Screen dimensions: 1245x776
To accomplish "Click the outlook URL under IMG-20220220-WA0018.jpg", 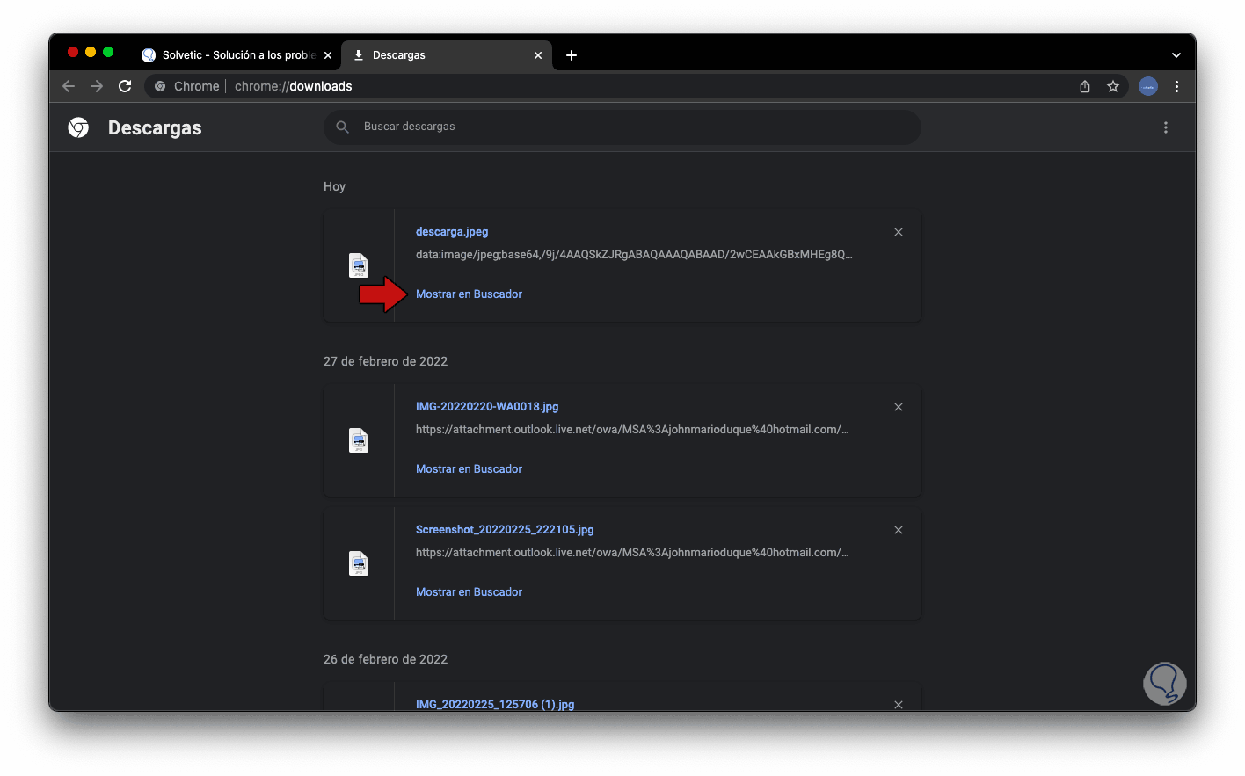I will (632, 430).
